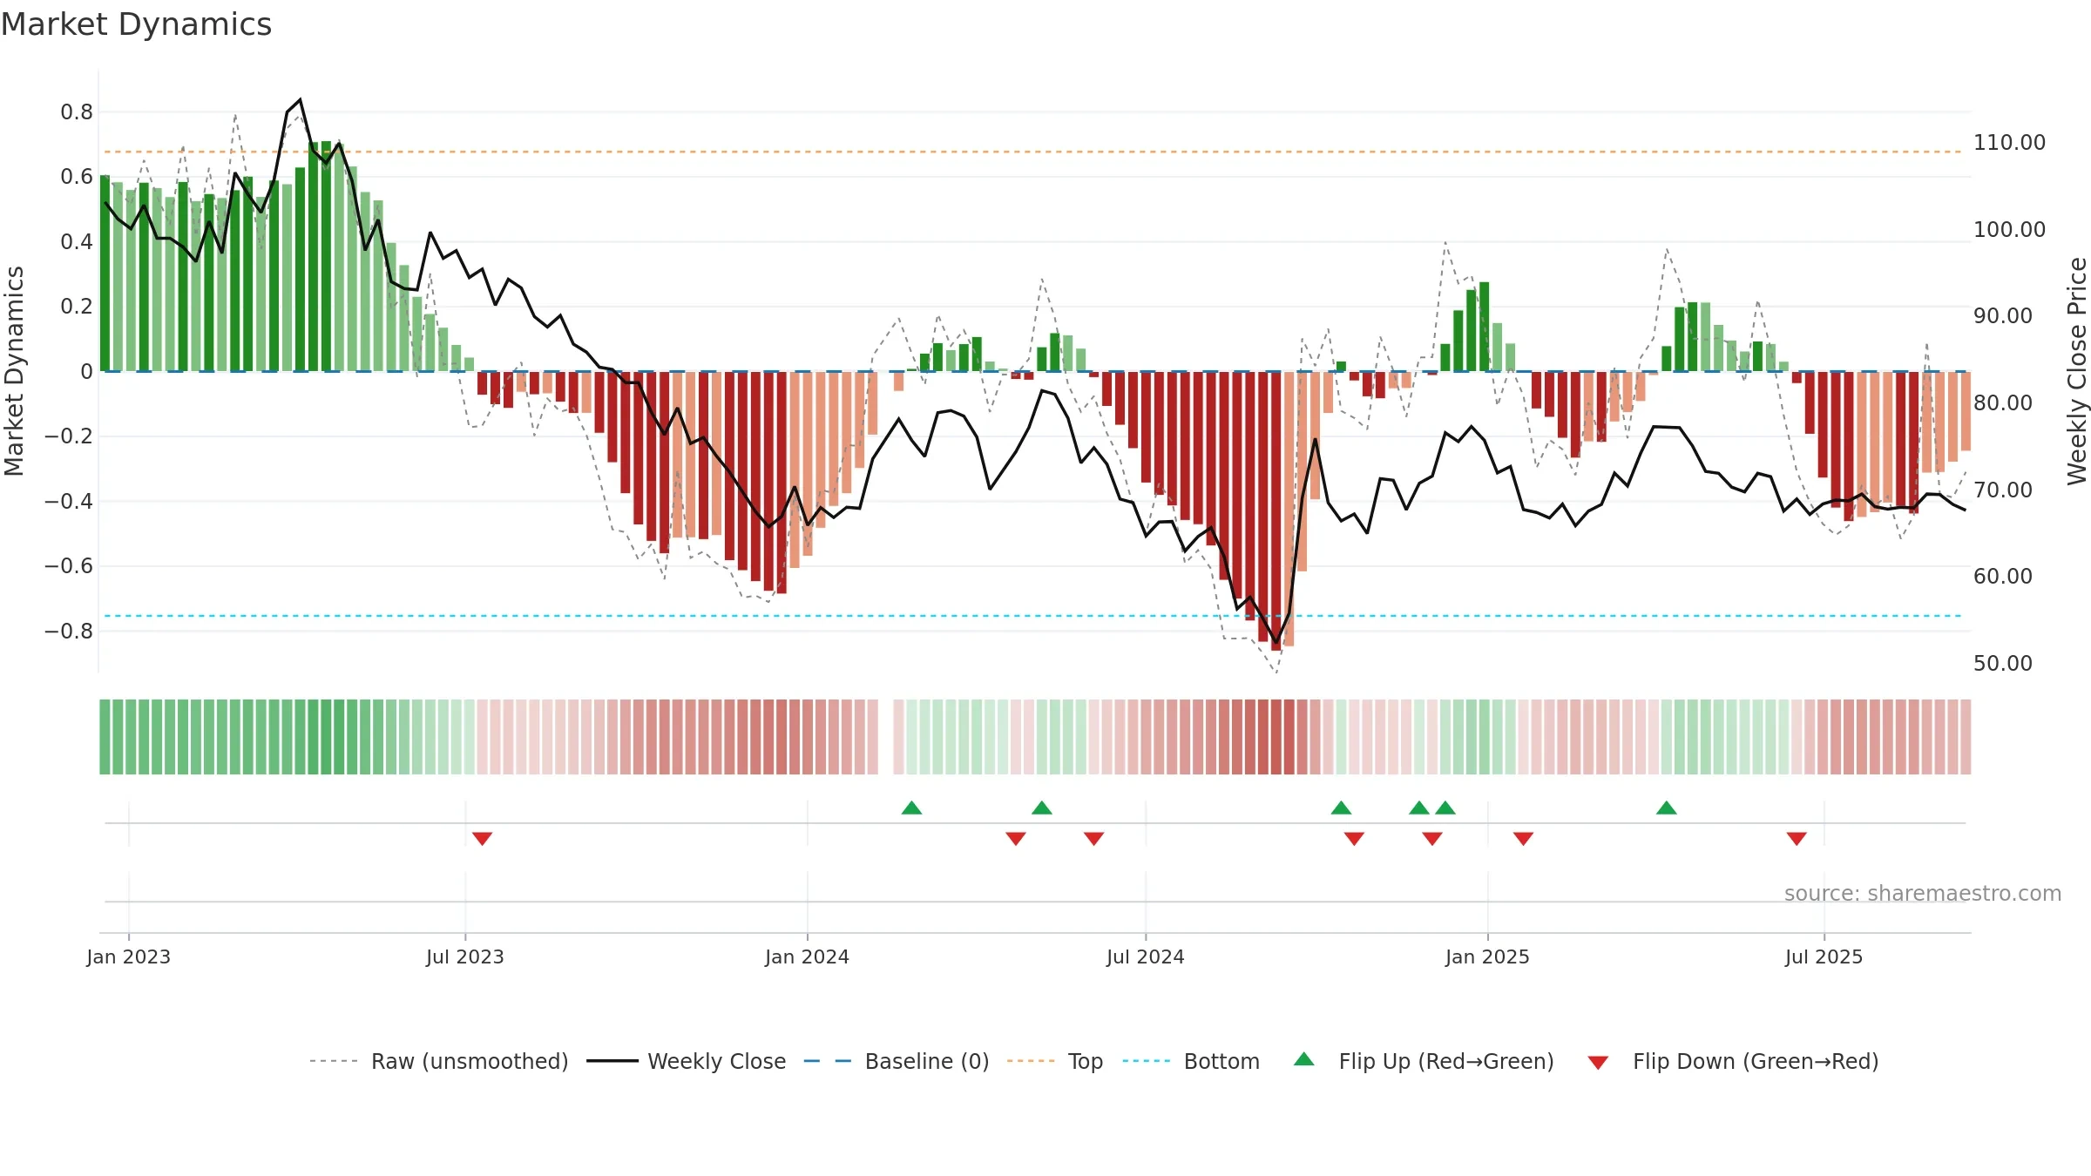Click Flip Down (Green→Red) legend label
The image size is (2091, 1176).
click(1756, 1061)
